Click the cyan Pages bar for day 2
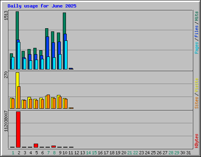 tap(19, 56)
